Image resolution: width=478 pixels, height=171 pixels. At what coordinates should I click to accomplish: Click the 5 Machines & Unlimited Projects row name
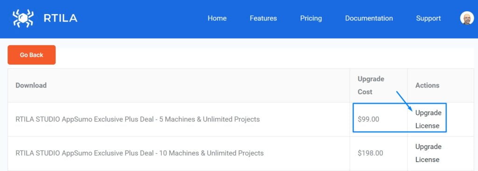[138, 119]
